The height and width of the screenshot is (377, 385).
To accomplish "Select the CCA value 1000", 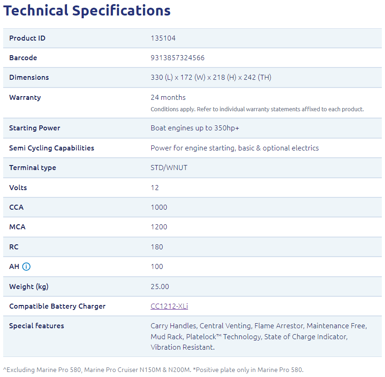I will (x=159, y=207).
